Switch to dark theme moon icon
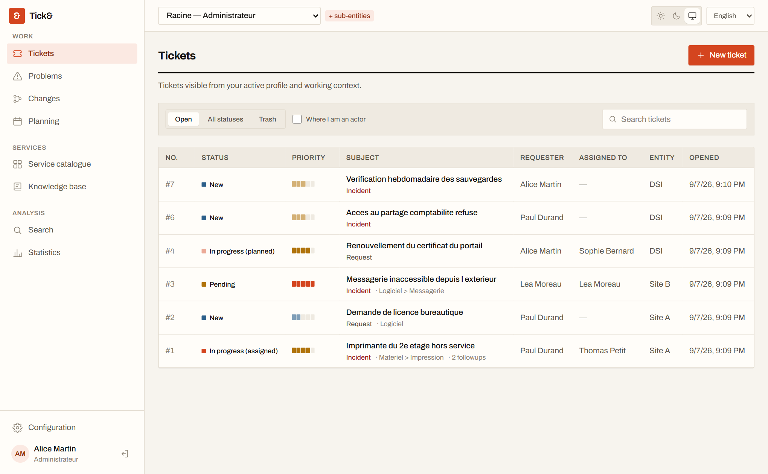Viewport: 768px width, 474px height. 677,16
